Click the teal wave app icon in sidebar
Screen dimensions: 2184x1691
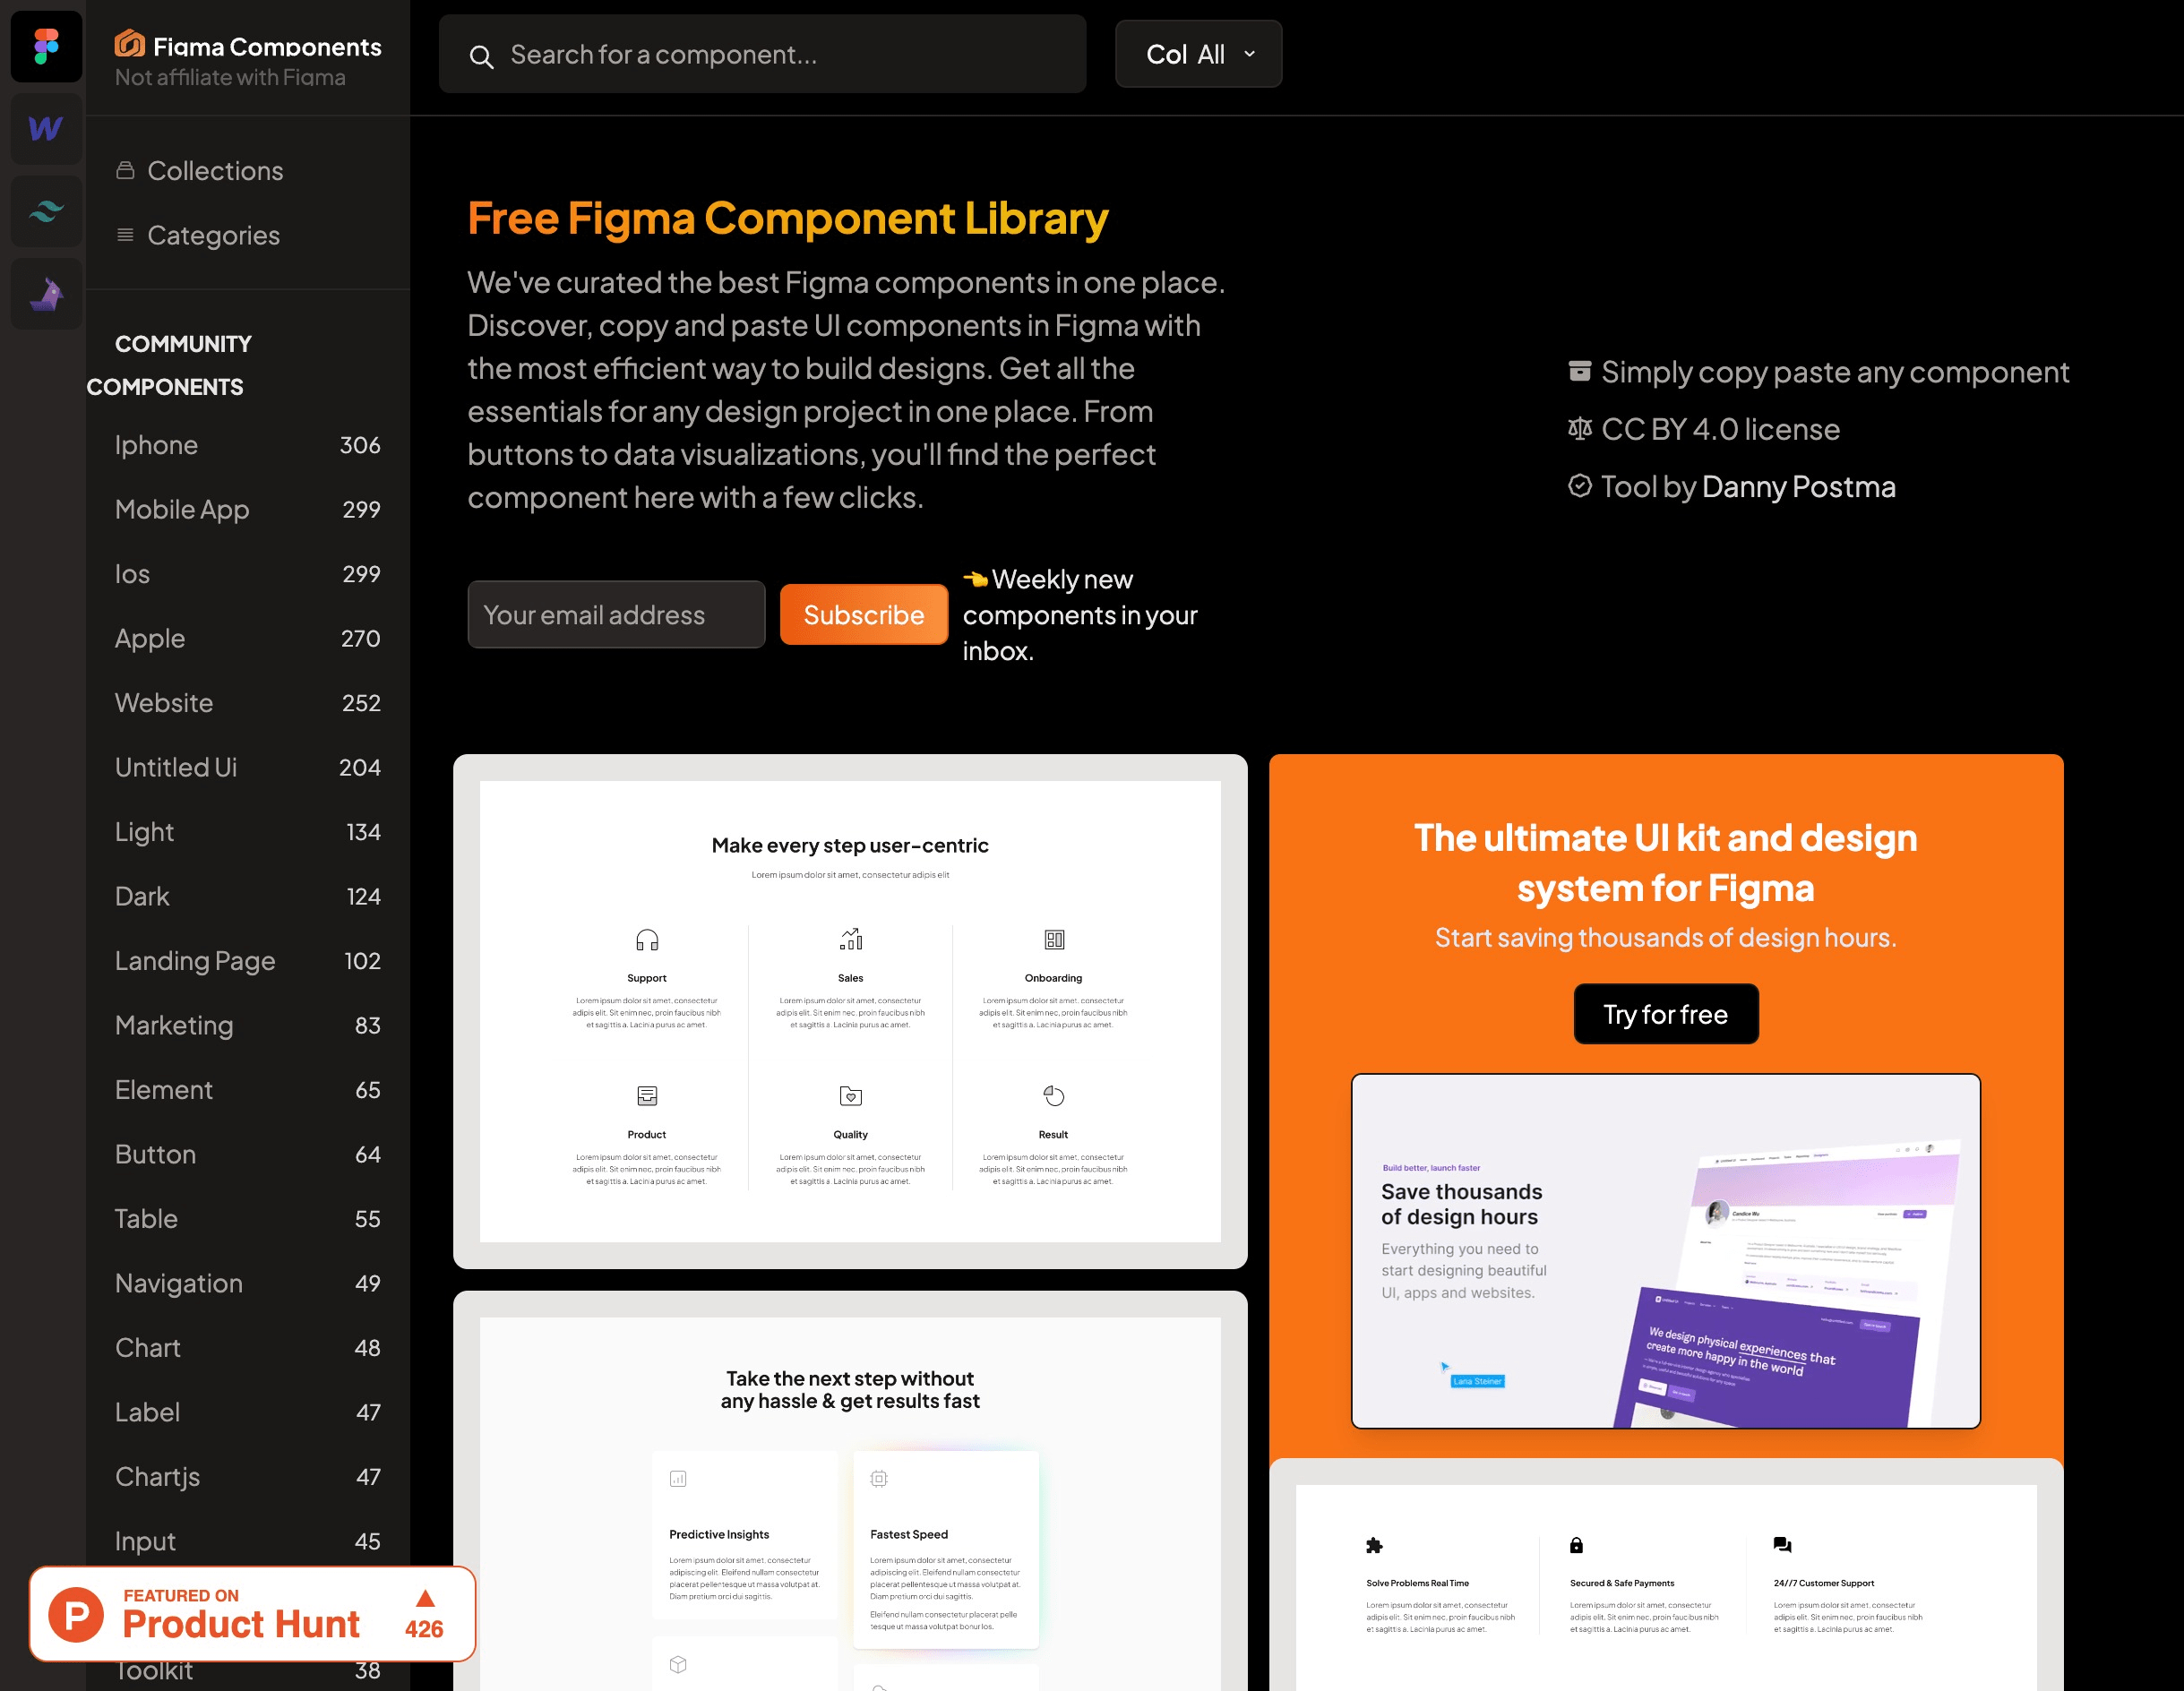tap(47, 210)
